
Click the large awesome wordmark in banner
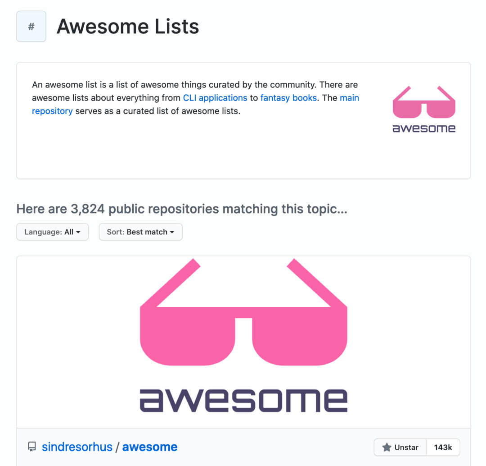point(243,400)
